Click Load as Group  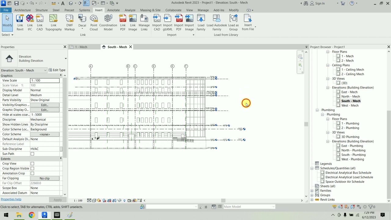pyautogui.click(x=233, y=22)
